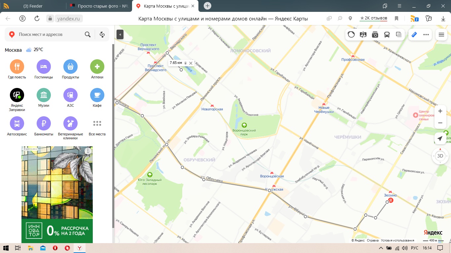Image resolution: width=451 pixels, height=253 pixels.
Task: Select the 'АЗС' gas stations icon
Action: (70, 95)
